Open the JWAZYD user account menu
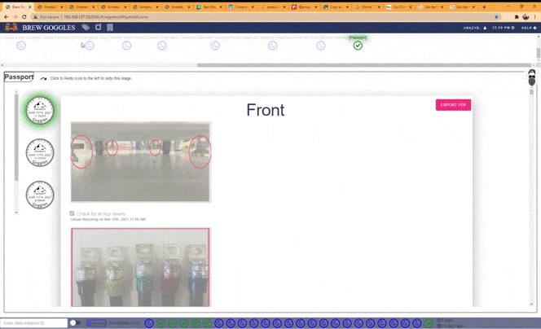The height and width of the screenshot is (329, 541). (x=475, y=28)
